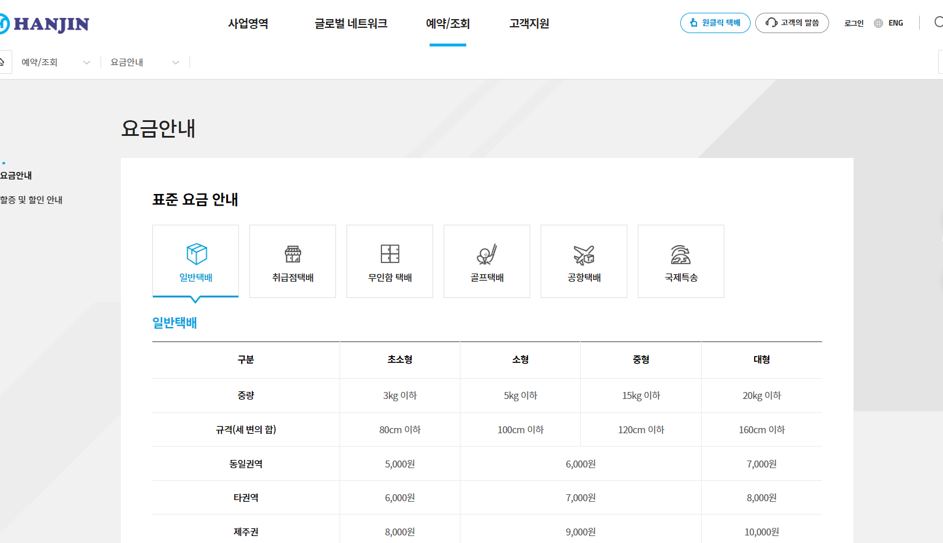Click the 5kg 이하 cell
943x543 pixels.
point(520,395)
